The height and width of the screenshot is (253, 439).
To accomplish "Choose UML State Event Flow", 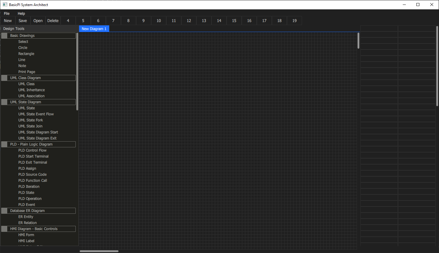I will tap(36, 114).
